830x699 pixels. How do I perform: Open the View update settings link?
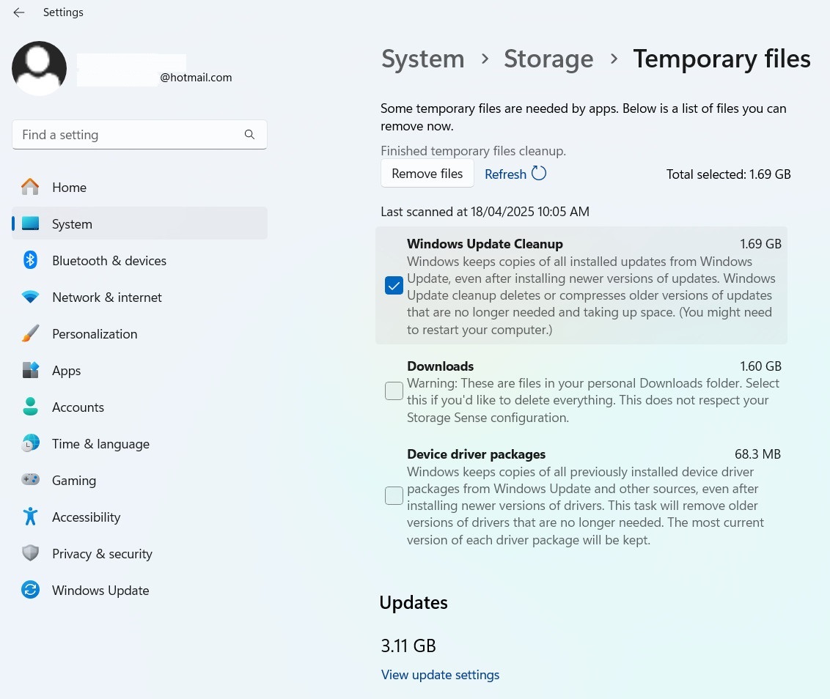[x=440, y=675]
